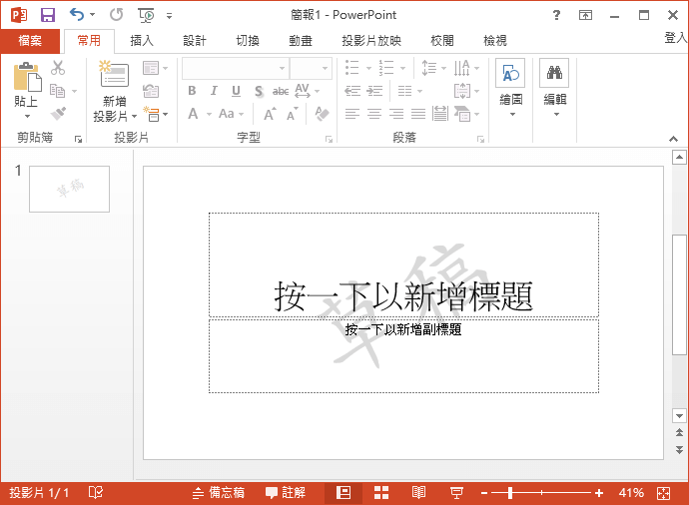Select slide 1 thumbnail
The width and height of the screenshot is (689, 505).
coord(70,190)
